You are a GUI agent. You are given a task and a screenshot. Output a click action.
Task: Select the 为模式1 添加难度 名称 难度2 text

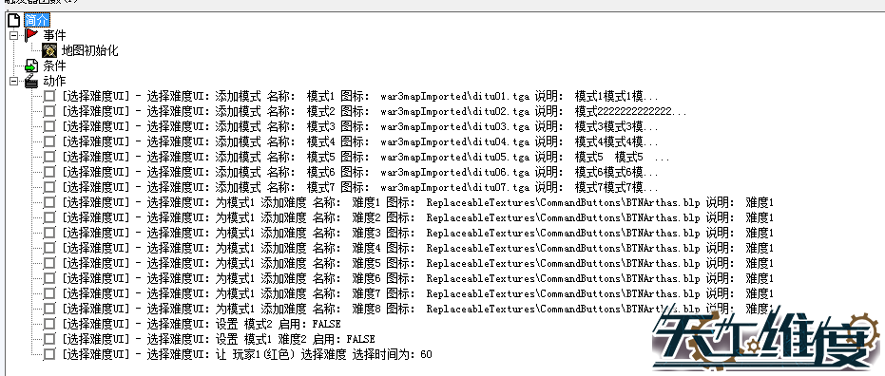(x=417, y=218)
